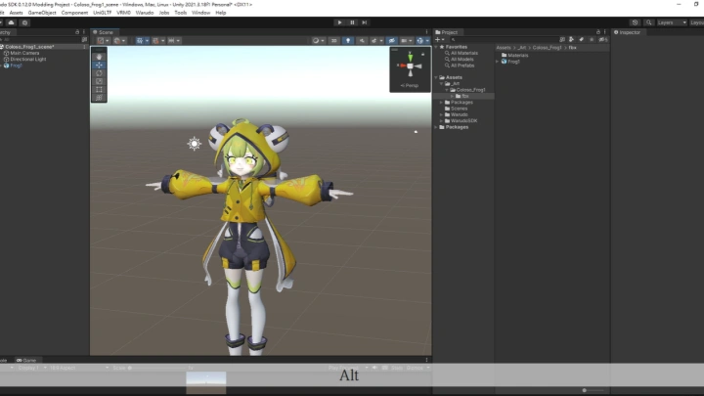Select the Directional Light sun gizmo
Image resolution: width=704 pixels, height=396 pixels.
click(x=194, y=143)
